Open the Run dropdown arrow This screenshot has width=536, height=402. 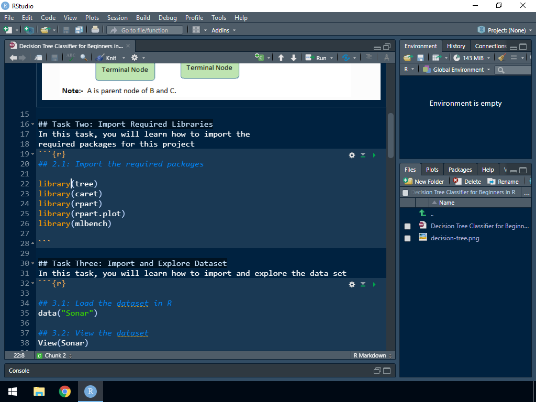(331, 58)
